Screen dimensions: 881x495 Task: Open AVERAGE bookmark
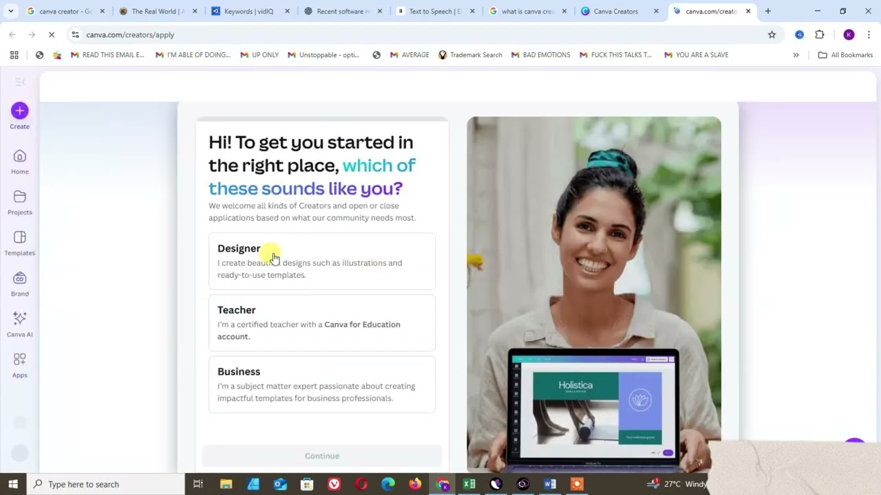tap(409, 55)
